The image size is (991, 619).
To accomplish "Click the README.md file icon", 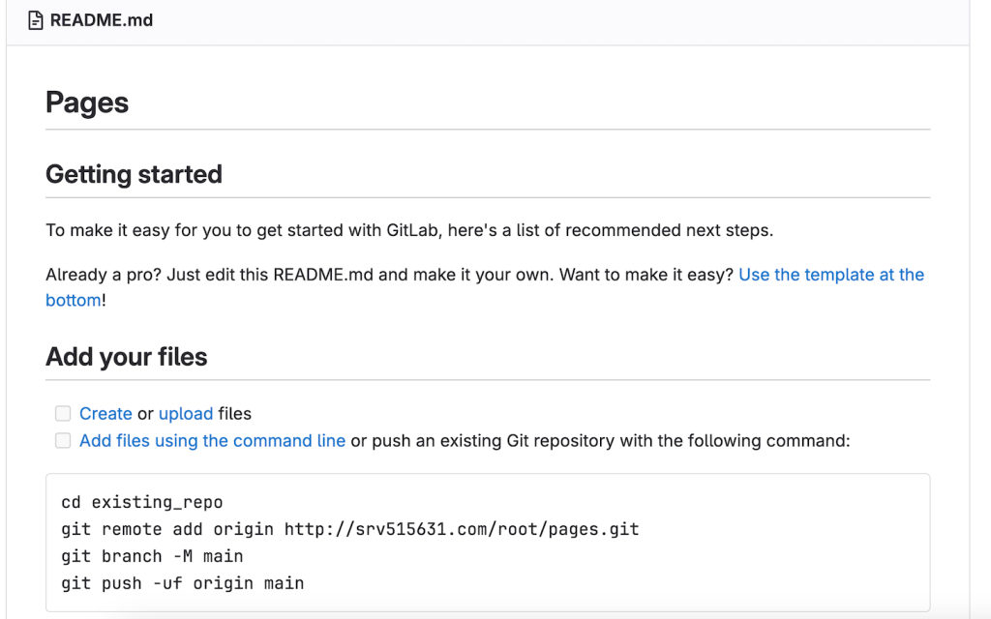I will coord(37,18).
